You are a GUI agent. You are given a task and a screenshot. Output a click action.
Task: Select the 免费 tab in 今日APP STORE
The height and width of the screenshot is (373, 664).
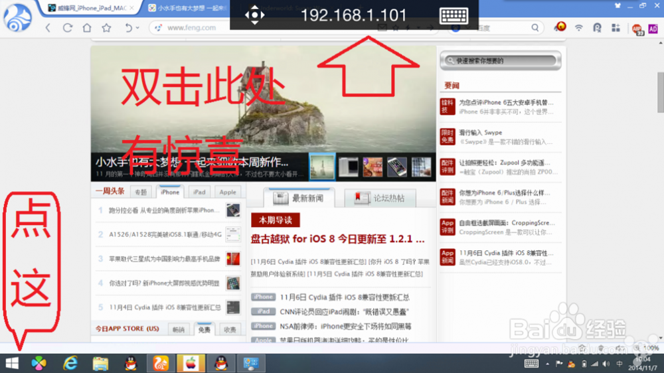204,329
